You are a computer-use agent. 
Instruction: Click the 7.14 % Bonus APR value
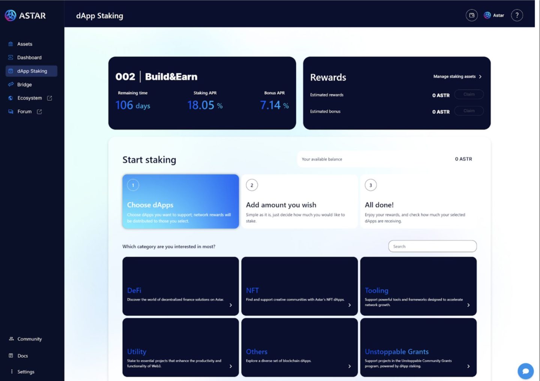(x=274, y=105)
